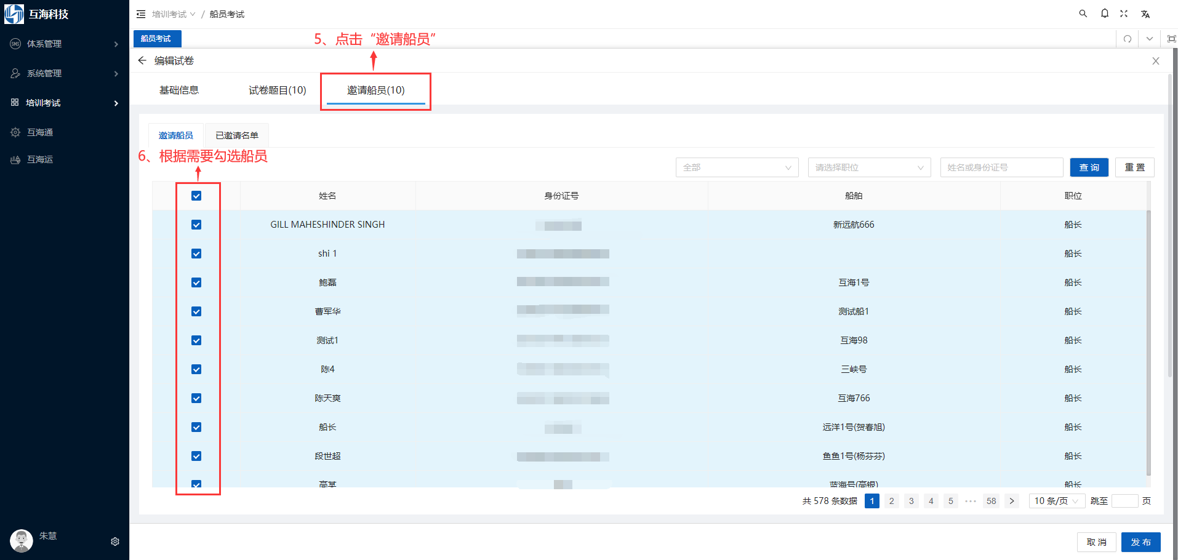Open the 请选择职位 dropdown

click(x=870, y=167)
